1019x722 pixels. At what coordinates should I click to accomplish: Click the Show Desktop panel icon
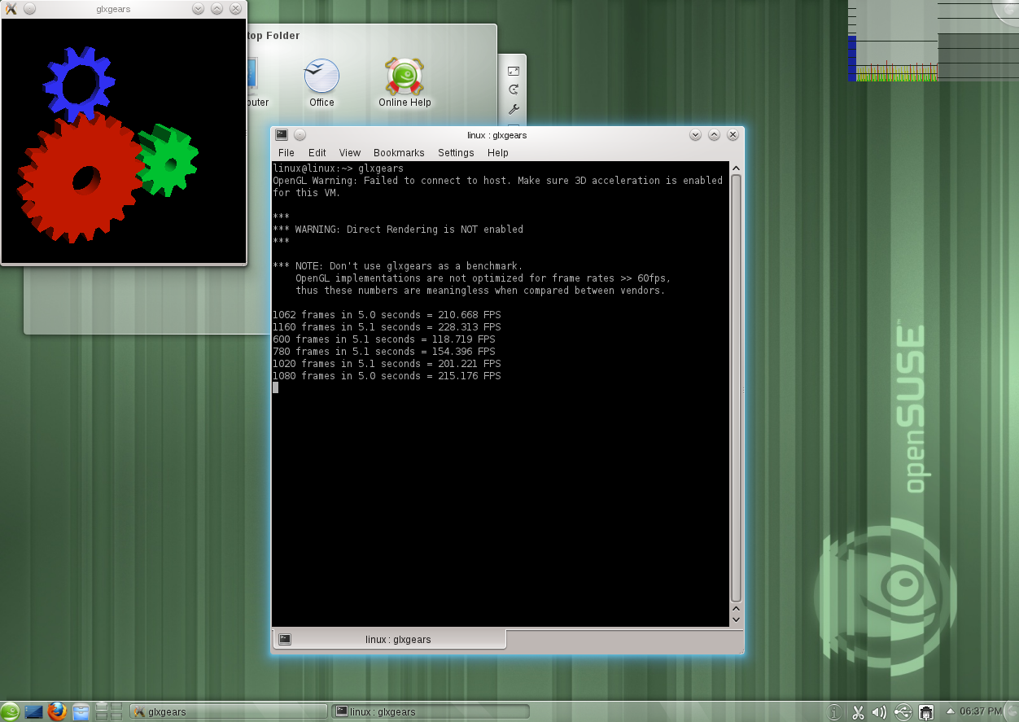33,711
